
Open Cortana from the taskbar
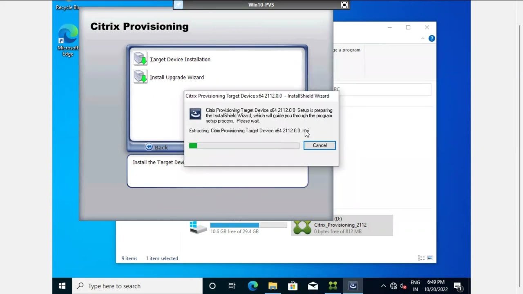212,286
